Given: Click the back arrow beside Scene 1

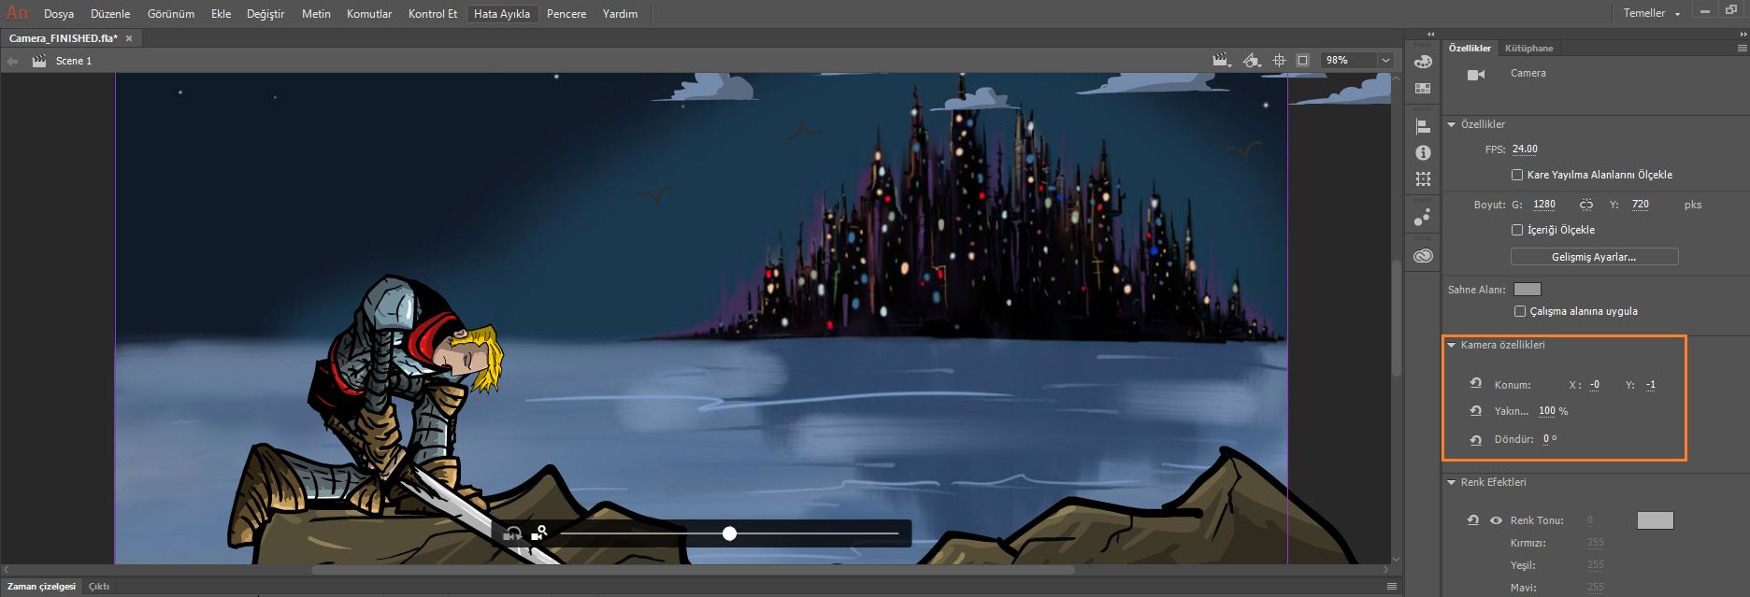Looking at the screenshot, I should [12, 61].
